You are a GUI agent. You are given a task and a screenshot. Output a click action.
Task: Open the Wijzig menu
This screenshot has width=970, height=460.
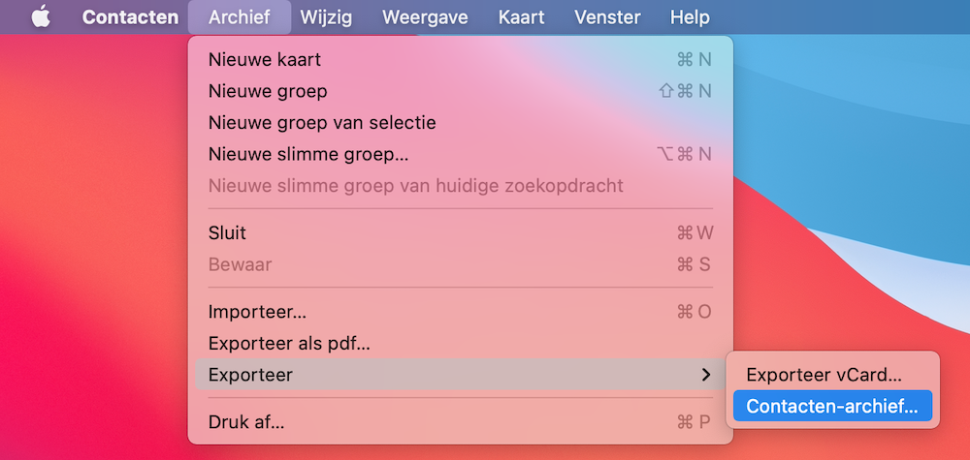[326, 16]
